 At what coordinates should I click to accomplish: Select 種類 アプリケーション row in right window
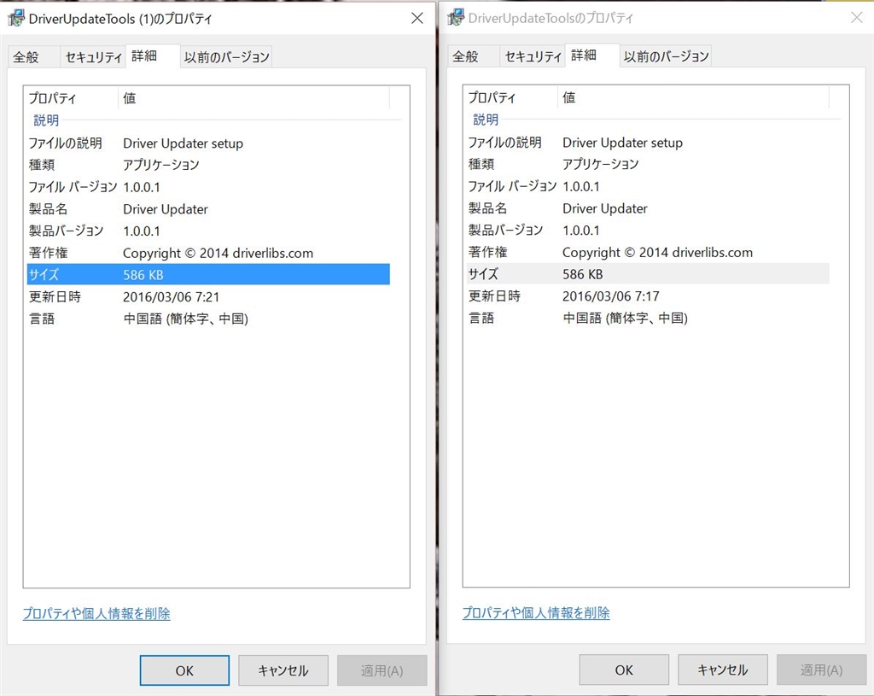click(648, 165)
